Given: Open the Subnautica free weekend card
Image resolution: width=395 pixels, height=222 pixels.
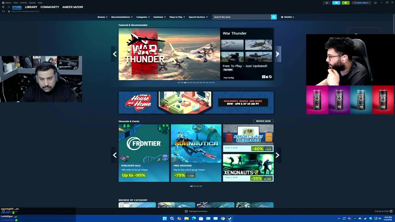Looking at the screenshot, I should pos(196,153).
